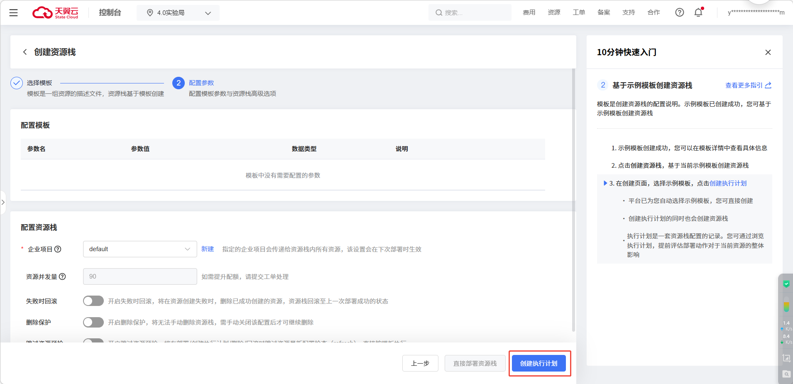The width and height of the screenshot is (793, 384).
Task: Click the help icon next to 资源并发量
Action: click(x=62, y=276)
